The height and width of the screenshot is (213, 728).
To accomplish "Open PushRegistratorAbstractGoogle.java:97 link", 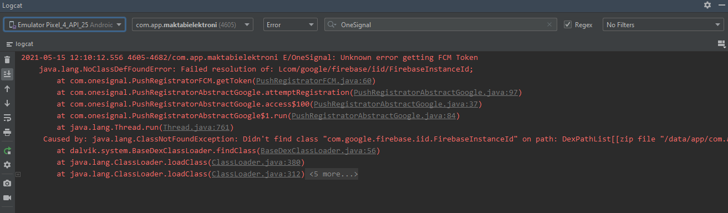I will click(x=435, y=93).
